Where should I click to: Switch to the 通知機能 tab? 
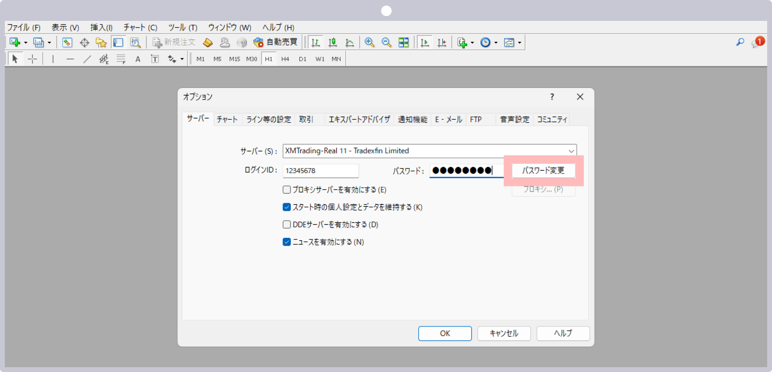413,119
